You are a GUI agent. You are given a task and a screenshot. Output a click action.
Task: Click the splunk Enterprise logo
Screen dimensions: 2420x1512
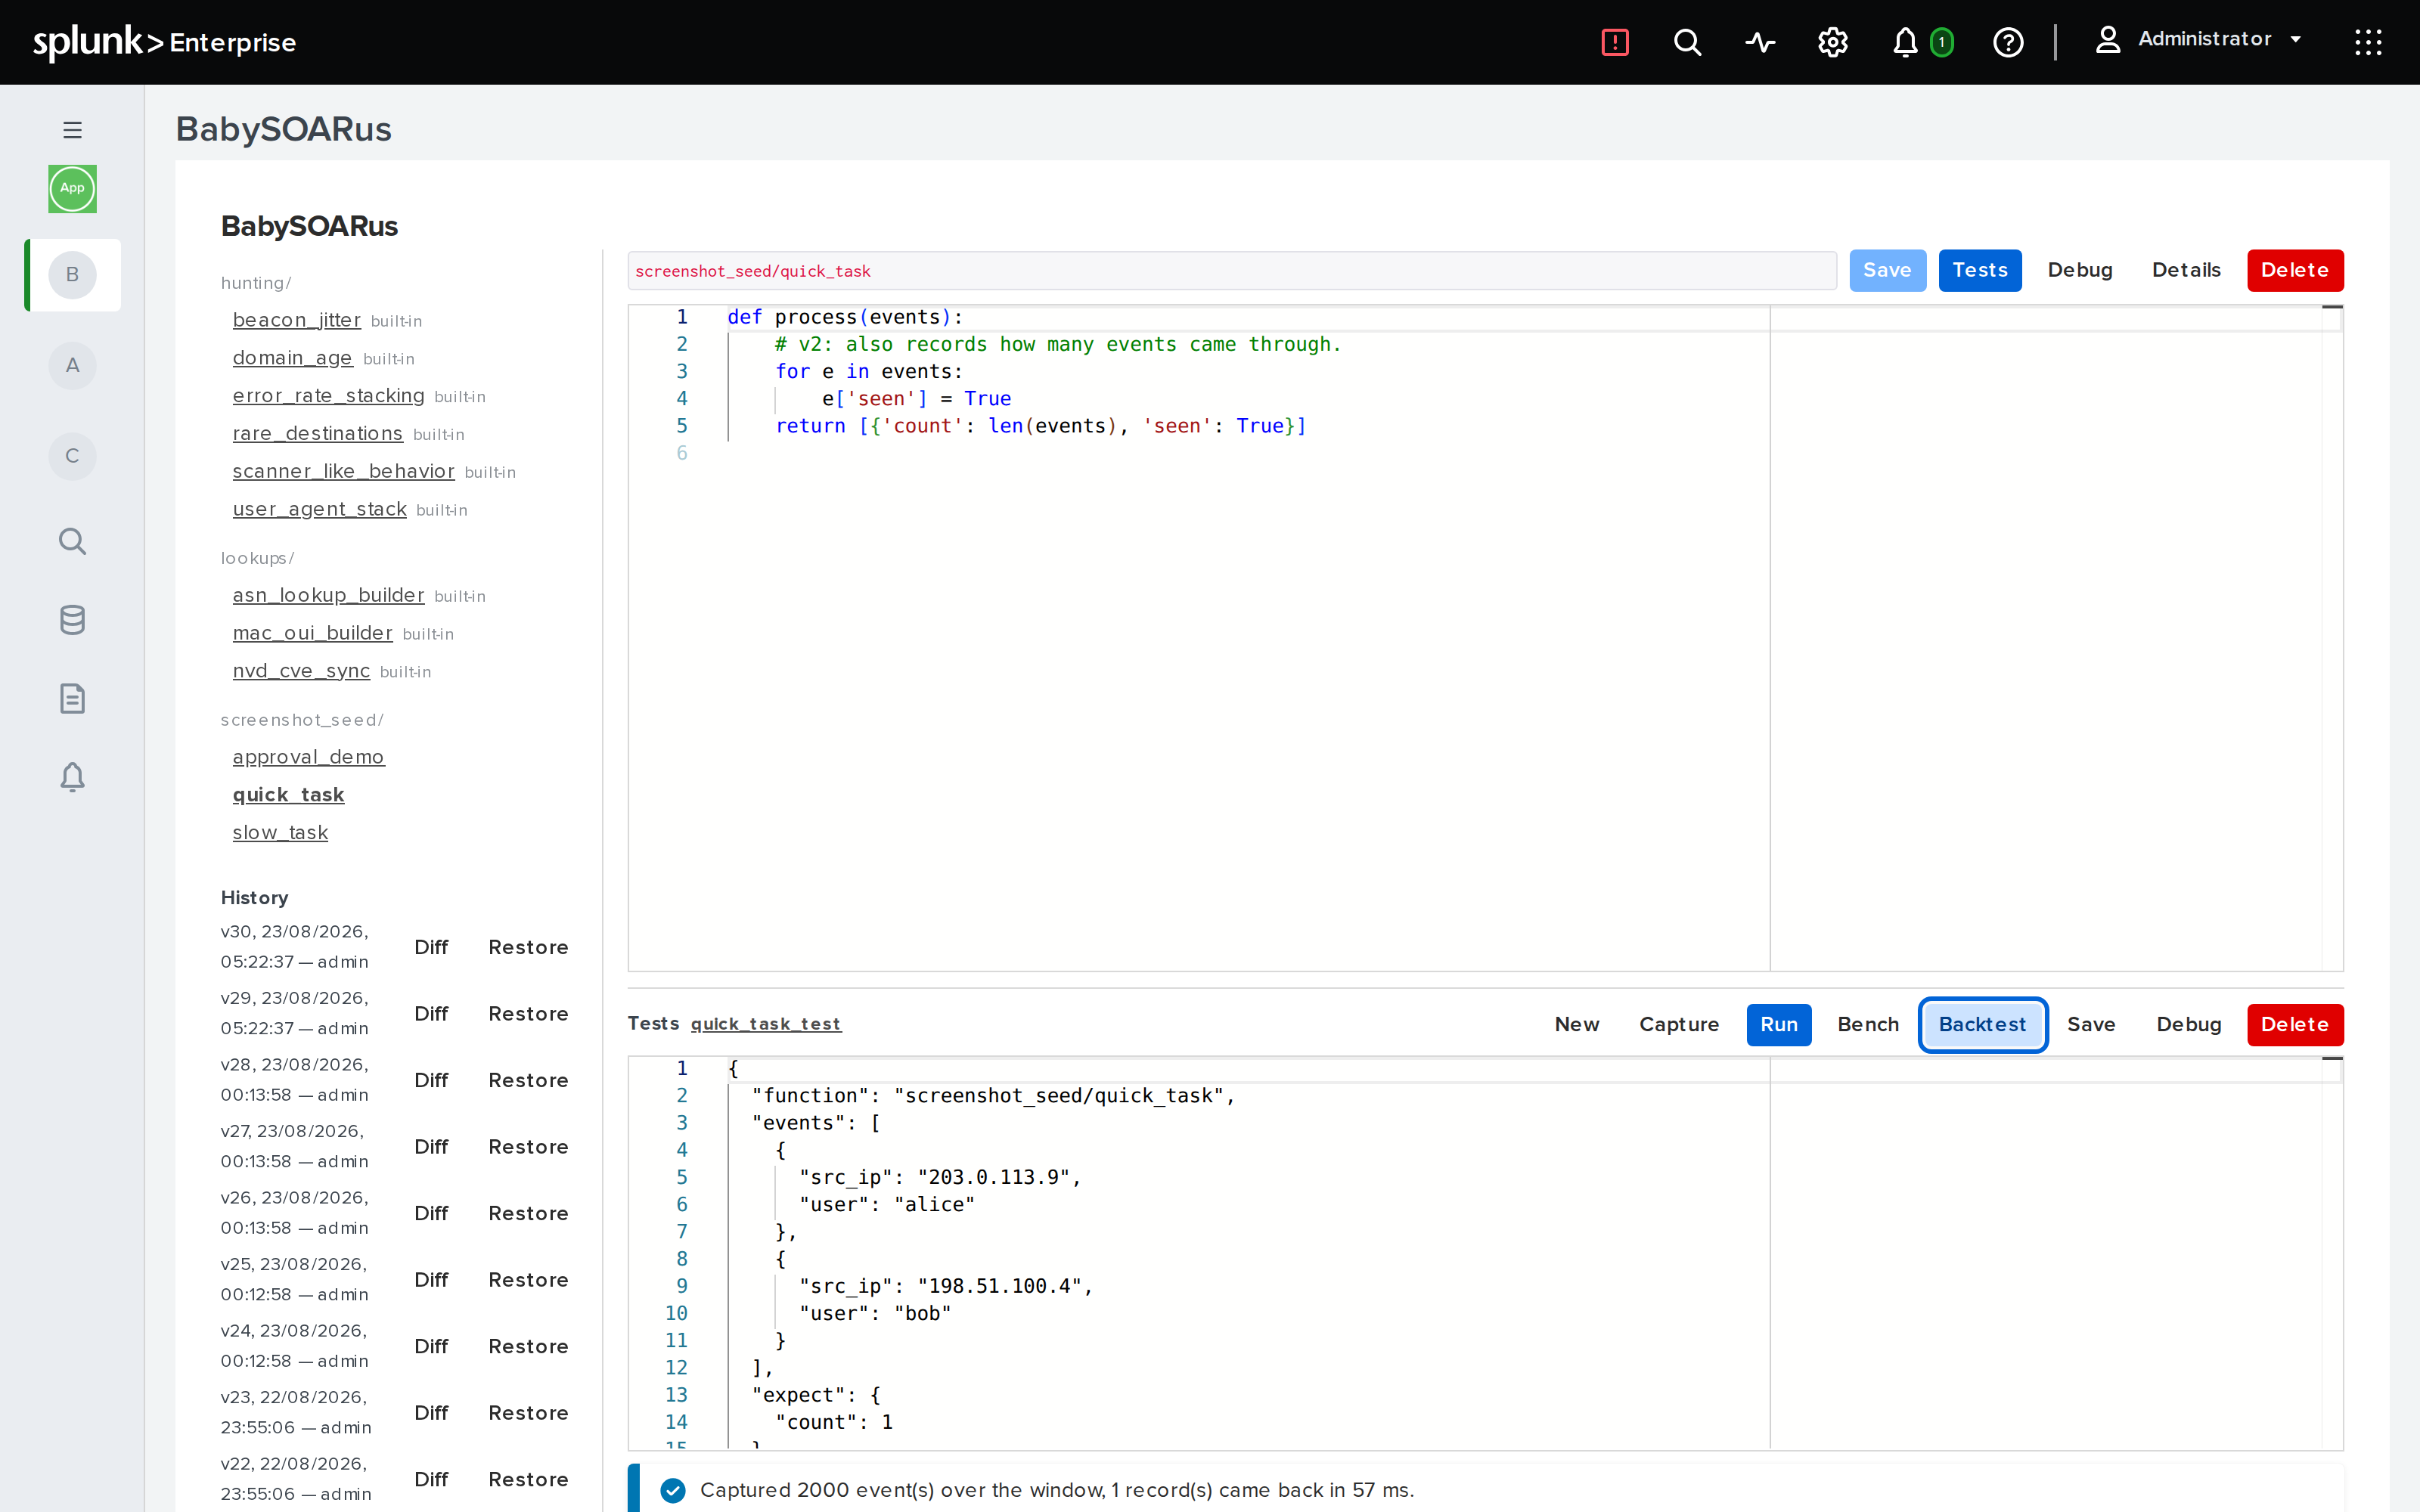pos(165,42)
